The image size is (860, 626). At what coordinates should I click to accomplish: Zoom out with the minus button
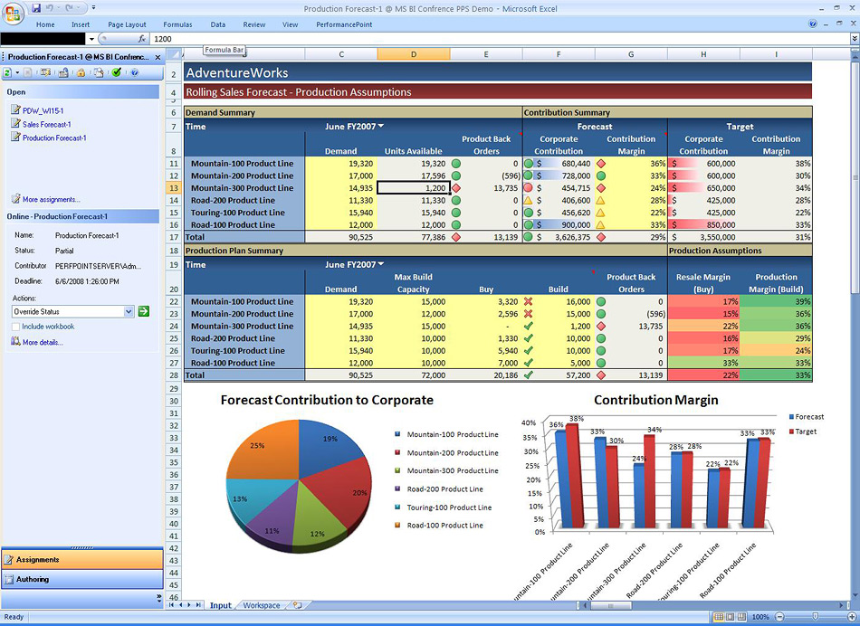coord(779,617)
